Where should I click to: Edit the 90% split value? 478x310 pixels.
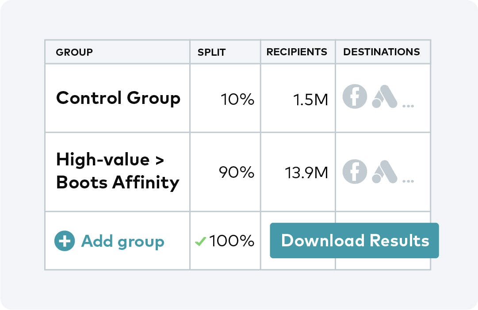coord(237,172)
